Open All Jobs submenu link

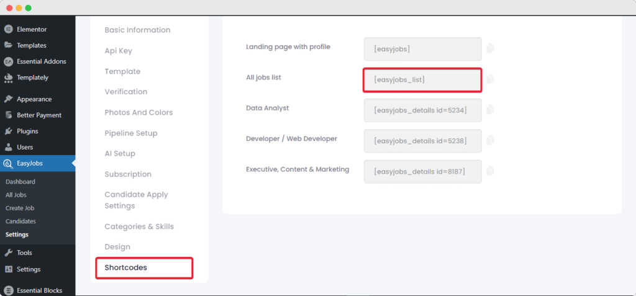(16, 195)
